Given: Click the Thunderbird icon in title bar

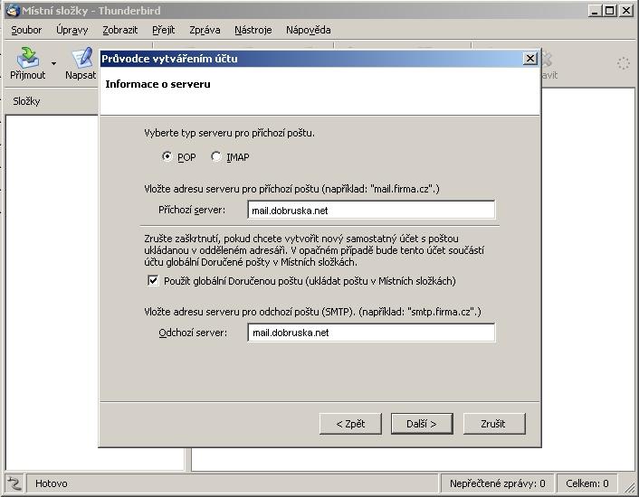Looking at the screenshot, I should 12,10.
